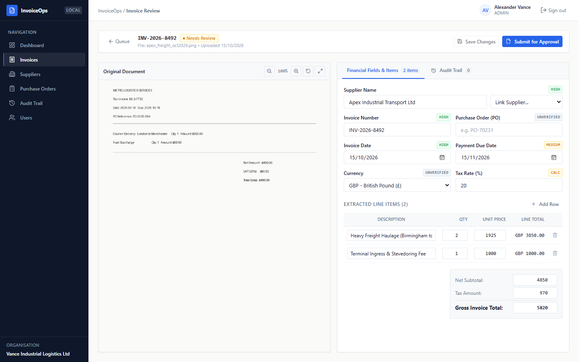Image resolution: width=579 pixels, height=362 pixels.
Task: Edit Gross Invoice Total value
Action: (x=535, y=308)
